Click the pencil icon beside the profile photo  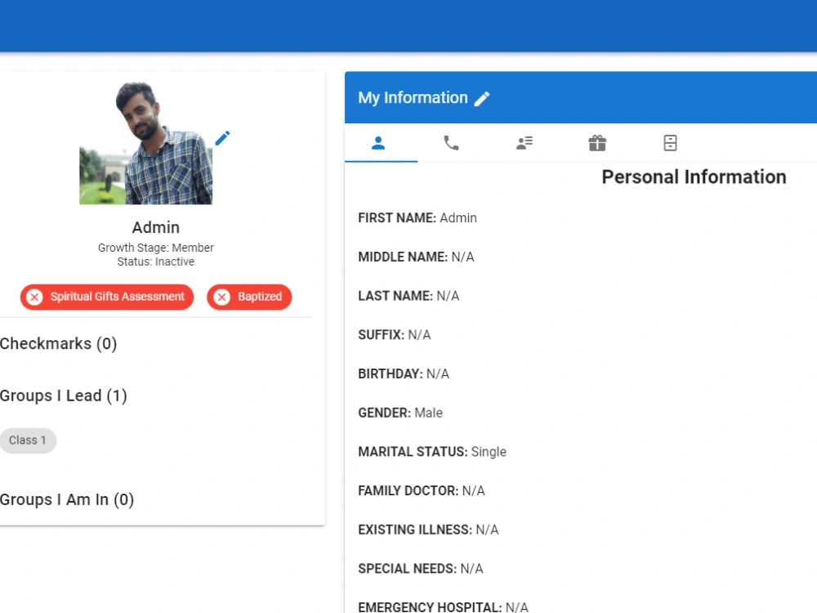coord(221,138)
